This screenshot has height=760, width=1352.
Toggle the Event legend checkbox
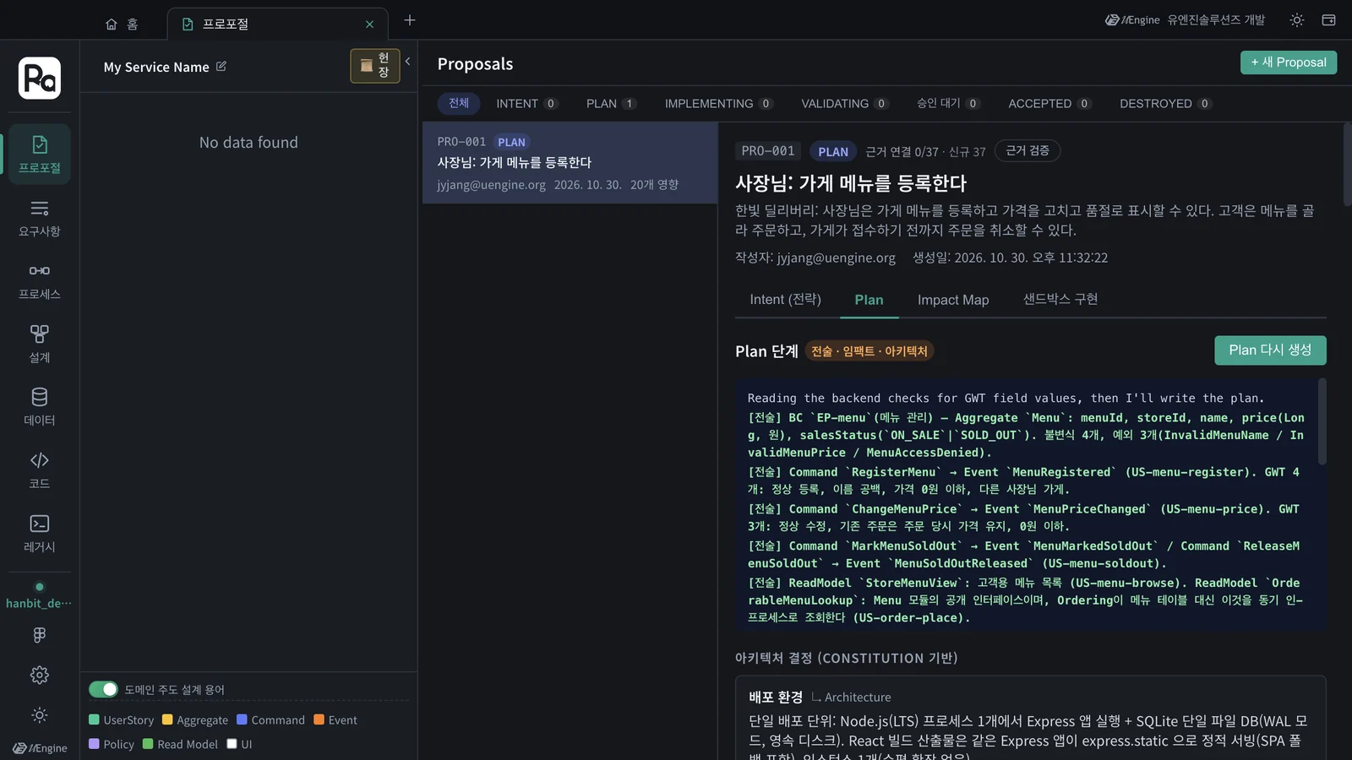pos(319,719)
